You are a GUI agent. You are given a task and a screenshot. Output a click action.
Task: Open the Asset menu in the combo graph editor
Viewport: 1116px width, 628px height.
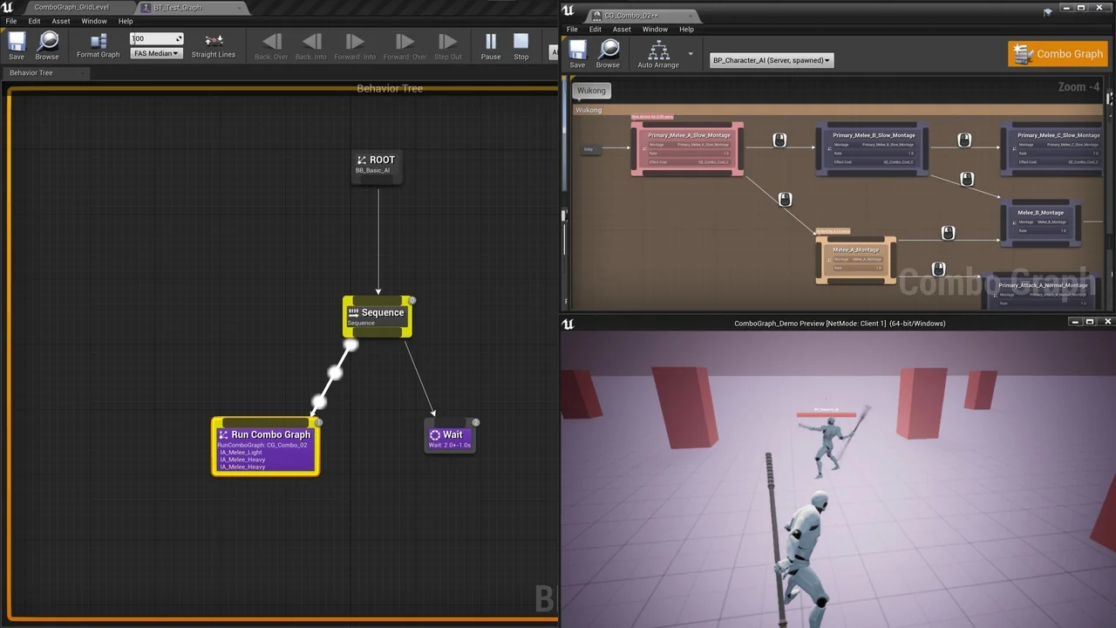[621, 29]
